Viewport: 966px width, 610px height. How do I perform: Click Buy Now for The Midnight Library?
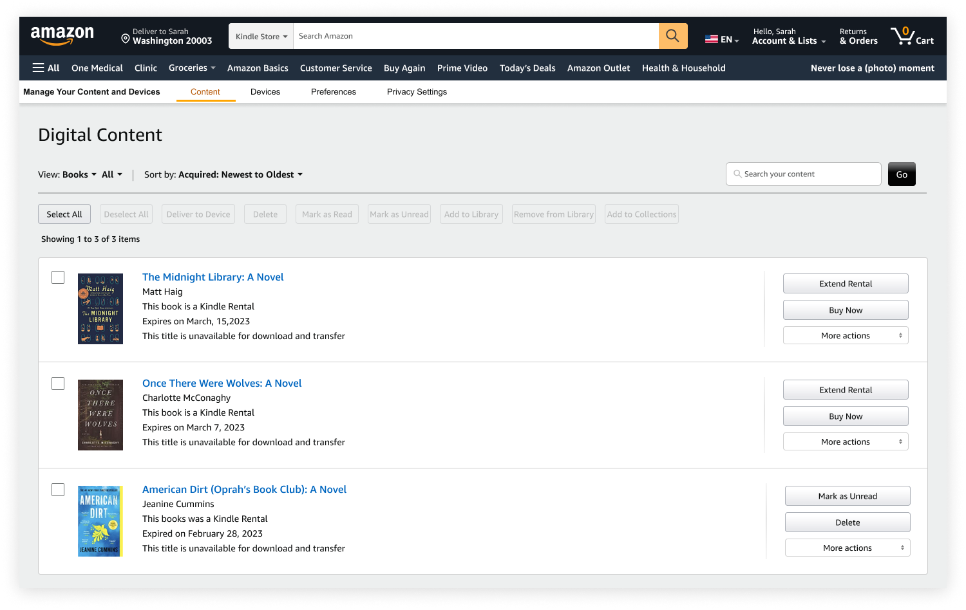click(846, 310)
